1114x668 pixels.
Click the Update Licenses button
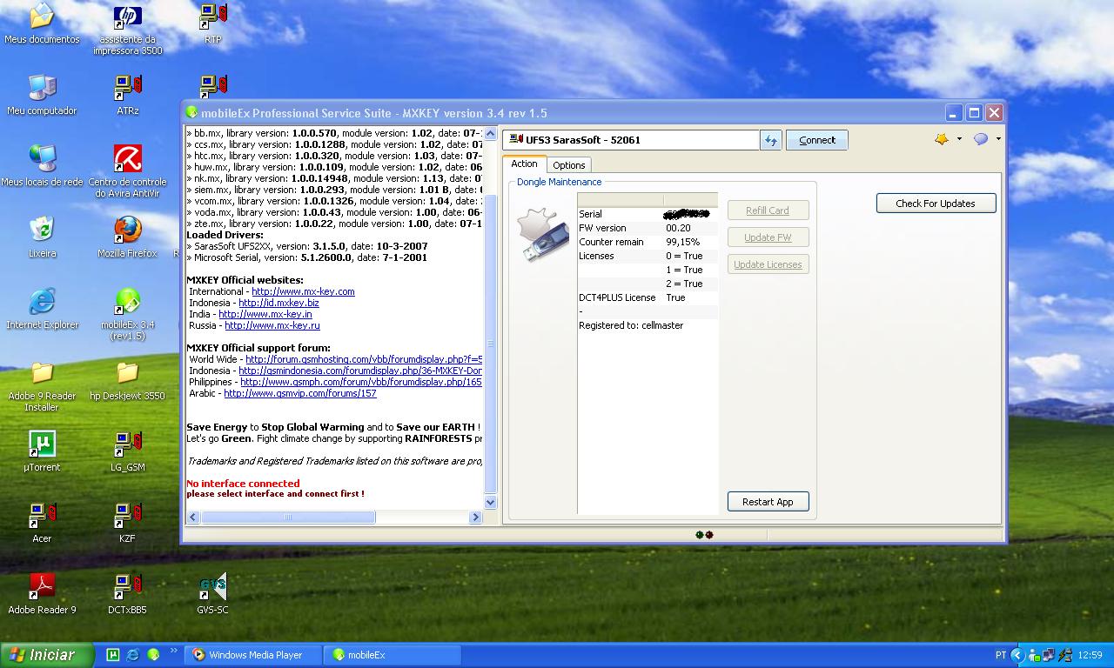tap(768, 264)
